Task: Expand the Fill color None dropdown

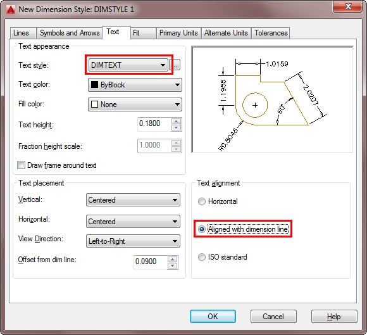Action: click(135, 104)
